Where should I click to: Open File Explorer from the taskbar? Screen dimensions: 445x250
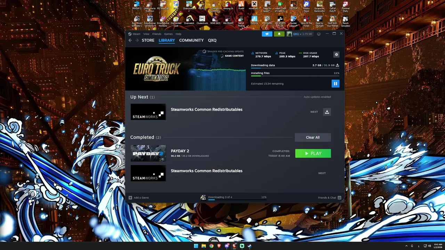tap(204, 246)
